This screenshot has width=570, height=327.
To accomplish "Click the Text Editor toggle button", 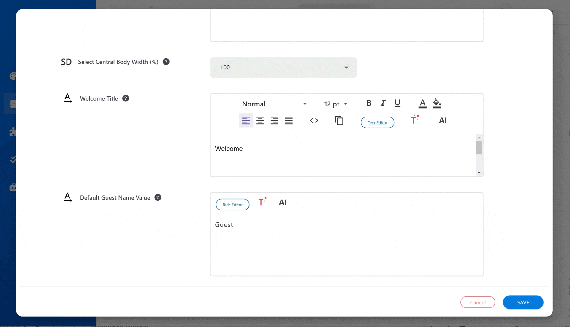I will pyautogui.click(x=377, y=122).
